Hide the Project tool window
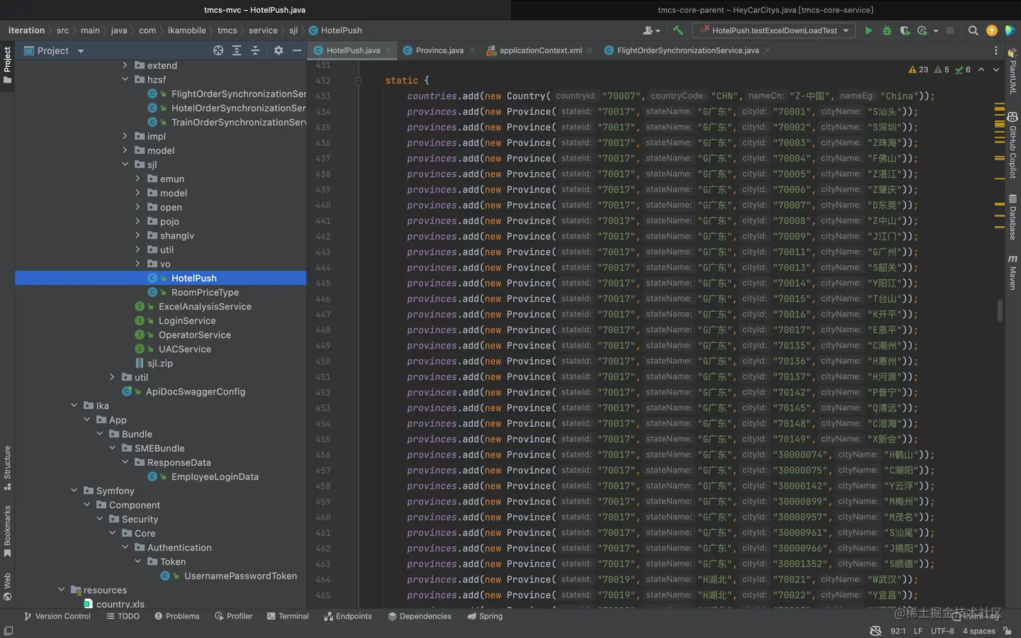This screenshot has width=1021, height=638. pyautogui.click(x=296, y=51)
